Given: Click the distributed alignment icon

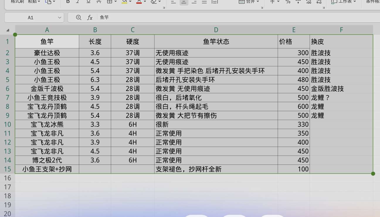Looking at the screenshot, I should [215, 1].
